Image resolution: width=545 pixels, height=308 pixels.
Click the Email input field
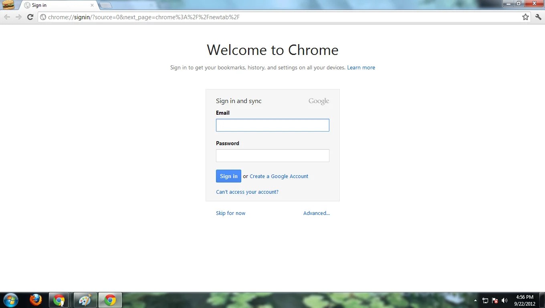pyautogui.click(x=272, y=125)
